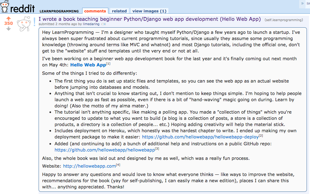Click the reddit alien logo
The height and width of the screenshot is (194, 310).
(x=4, y=7)
